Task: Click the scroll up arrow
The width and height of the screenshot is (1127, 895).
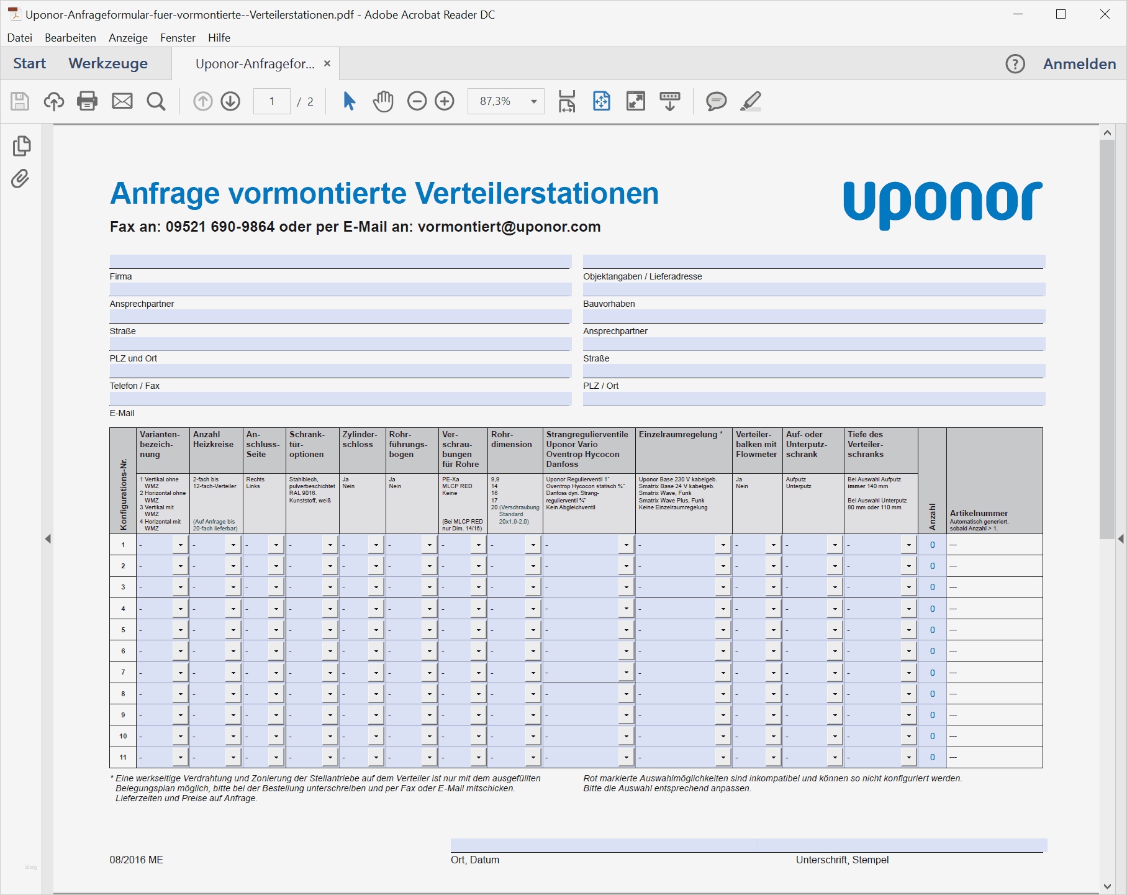Action: pos(1107,132)
